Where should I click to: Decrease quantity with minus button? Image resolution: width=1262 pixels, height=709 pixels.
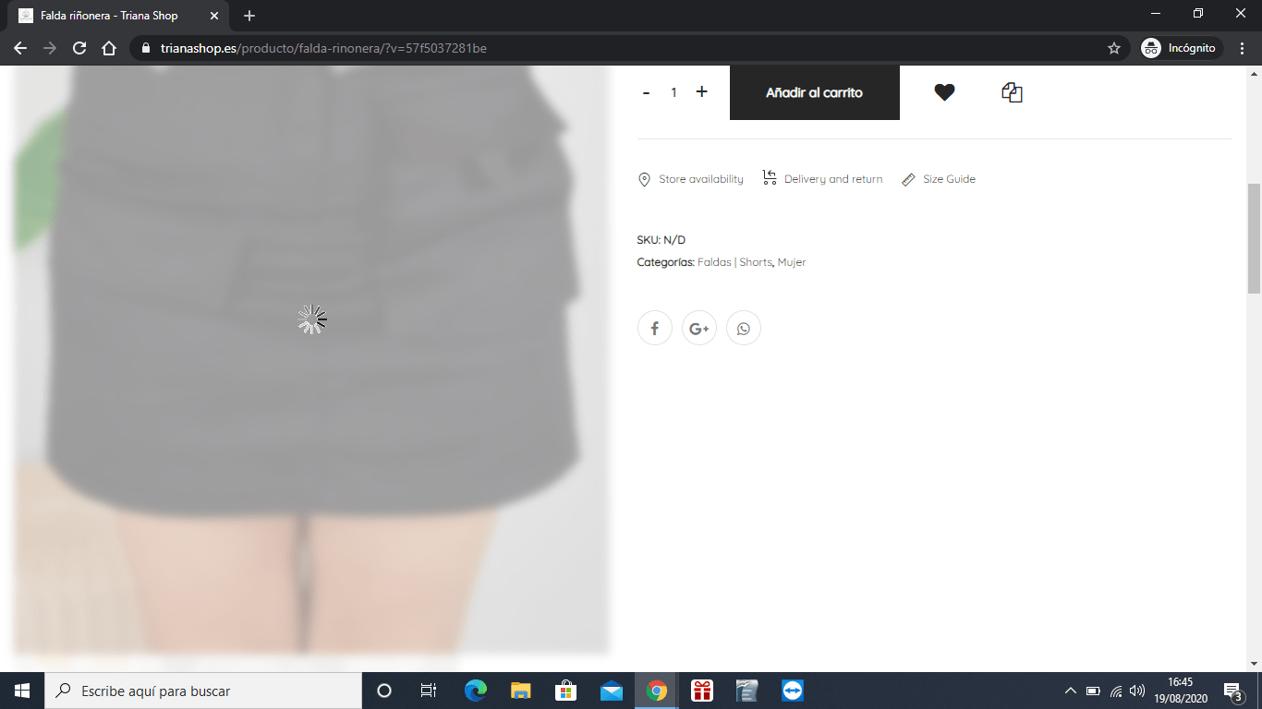tap(646, 92)
